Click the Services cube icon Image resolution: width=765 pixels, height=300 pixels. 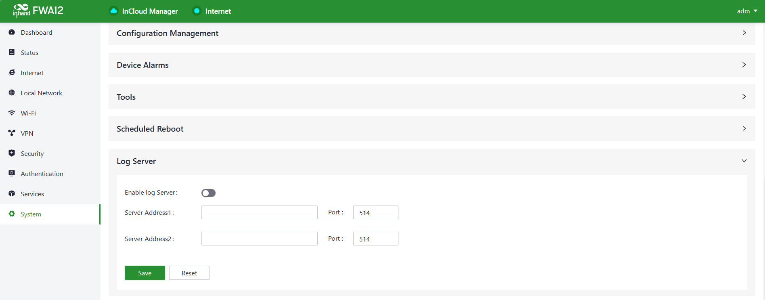[x=12, y=194]
